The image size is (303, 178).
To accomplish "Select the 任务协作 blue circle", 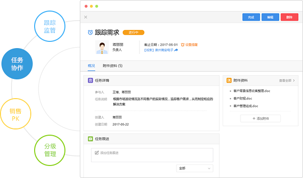I will point(17,64).
